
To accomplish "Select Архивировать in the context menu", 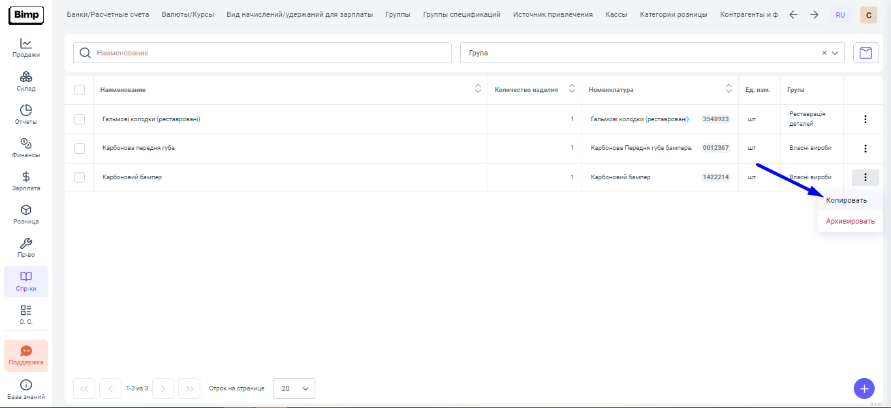I will click(x=850, y=221).
